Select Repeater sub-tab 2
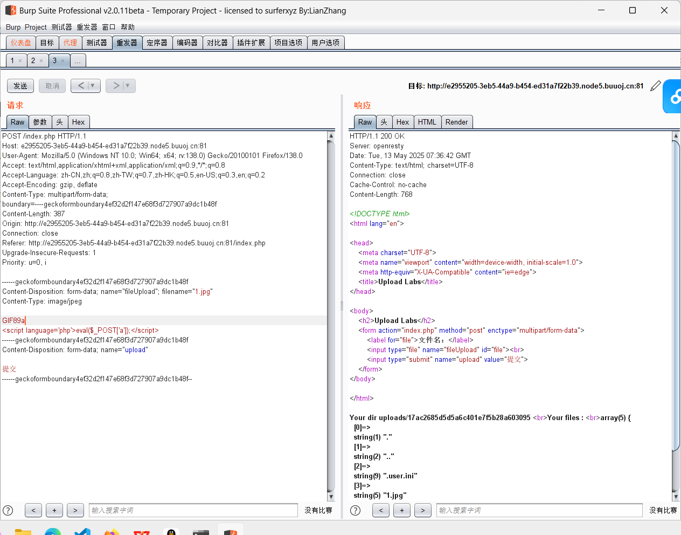Image resolution: width=681 pixels, height=535 pixels. (33, 60)
